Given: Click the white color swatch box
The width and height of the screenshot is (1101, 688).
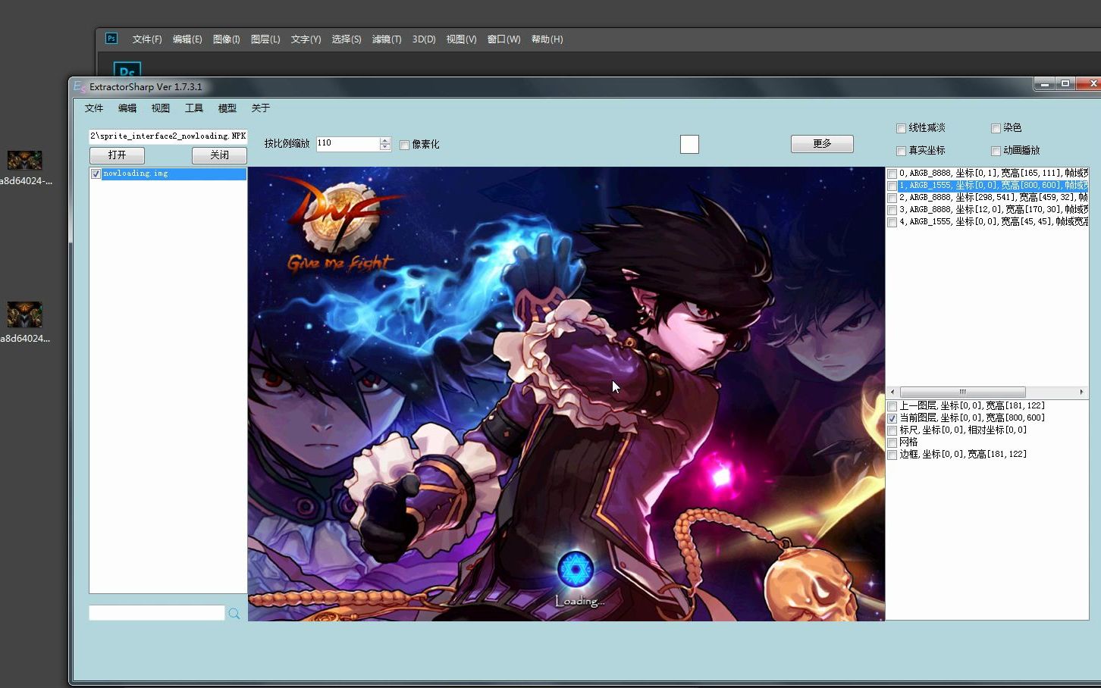Looking at the screenshot, I should tap(689, 144).
